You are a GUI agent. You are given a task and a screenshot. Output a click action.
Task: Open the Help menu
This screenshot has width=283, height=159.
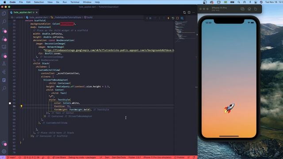pos(97,2)
